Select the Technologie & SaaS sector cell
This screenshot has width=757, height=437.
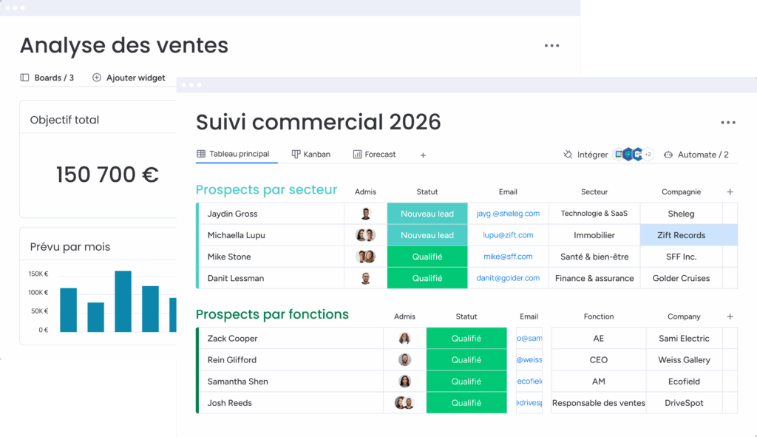594,214
